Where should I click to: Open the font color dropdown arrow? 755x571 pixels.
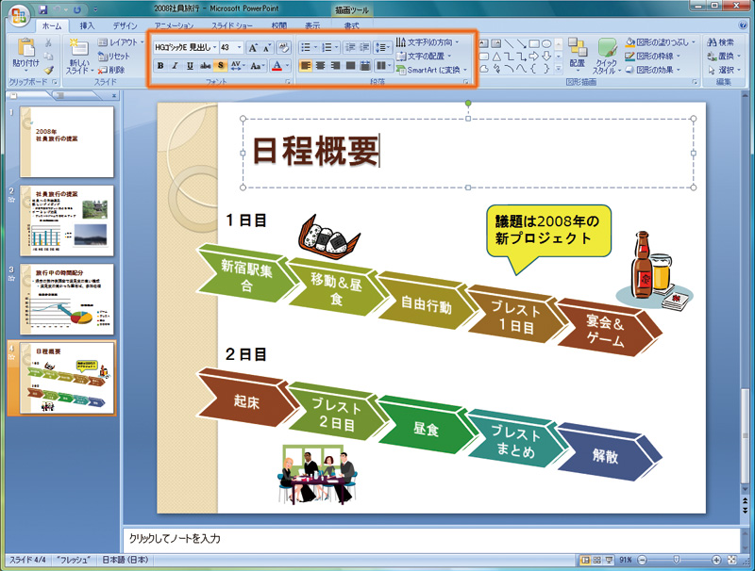288,65
